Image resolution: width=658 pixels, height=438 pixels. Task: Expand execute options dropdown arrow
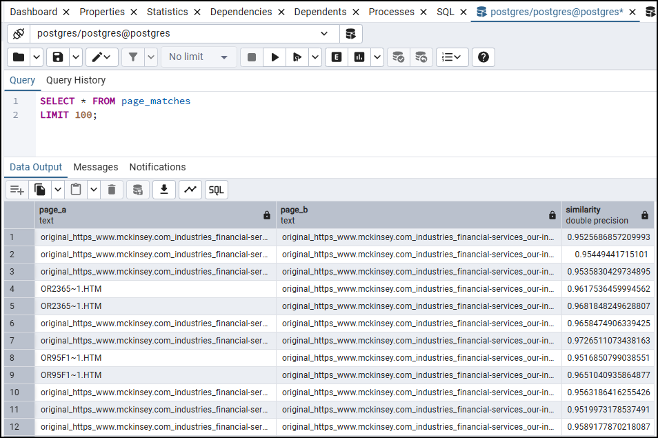pyautogui.click(x=315, y=57)
